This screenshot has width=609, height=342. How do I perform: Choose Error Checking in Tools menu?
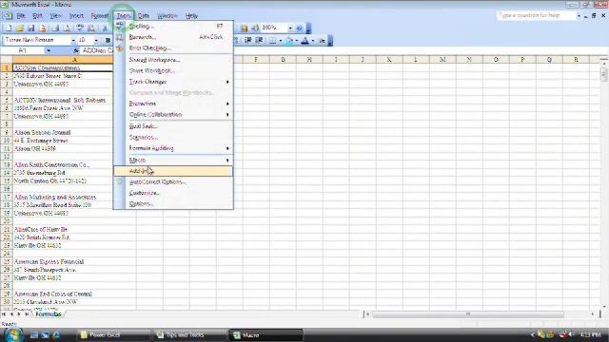tap(173, 48)
